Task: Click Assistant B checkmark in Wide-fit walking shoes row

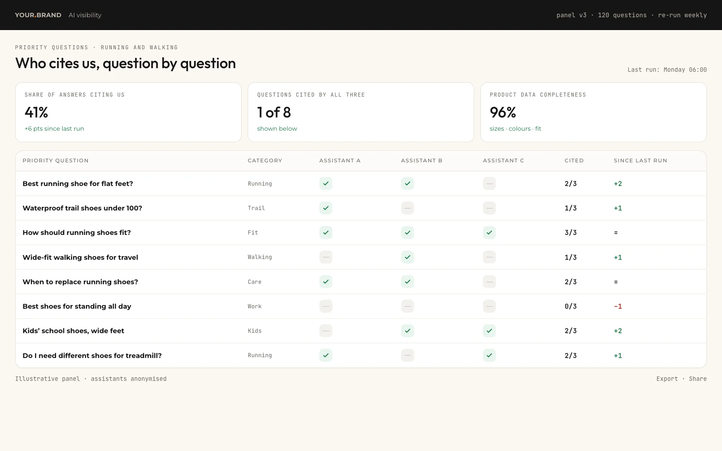Action: pyautogui.click(x=408, y=257)
